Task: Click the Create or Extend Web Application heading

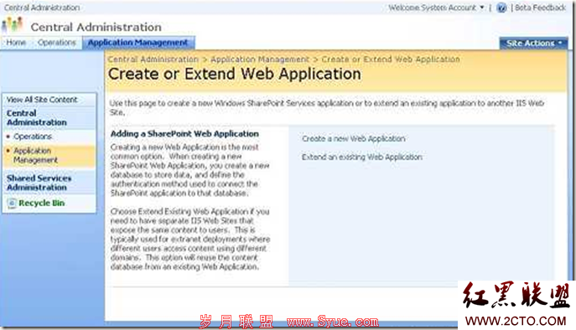Action: click(235, 75)
